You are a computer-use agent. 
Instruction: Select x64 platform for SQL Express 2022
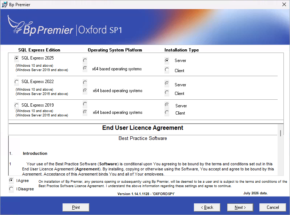85,90
